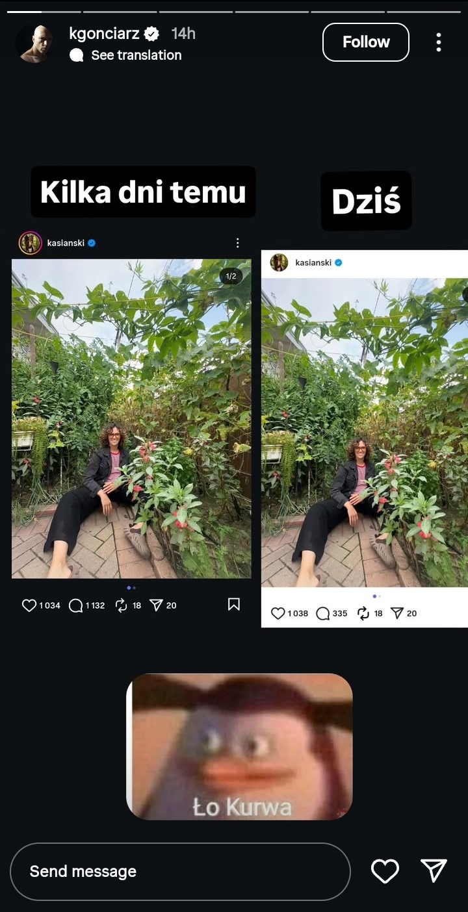This screenshot has width=468, height=912.
Task: Tap the 'Dziś' text sticker
Action: [366, 201]
